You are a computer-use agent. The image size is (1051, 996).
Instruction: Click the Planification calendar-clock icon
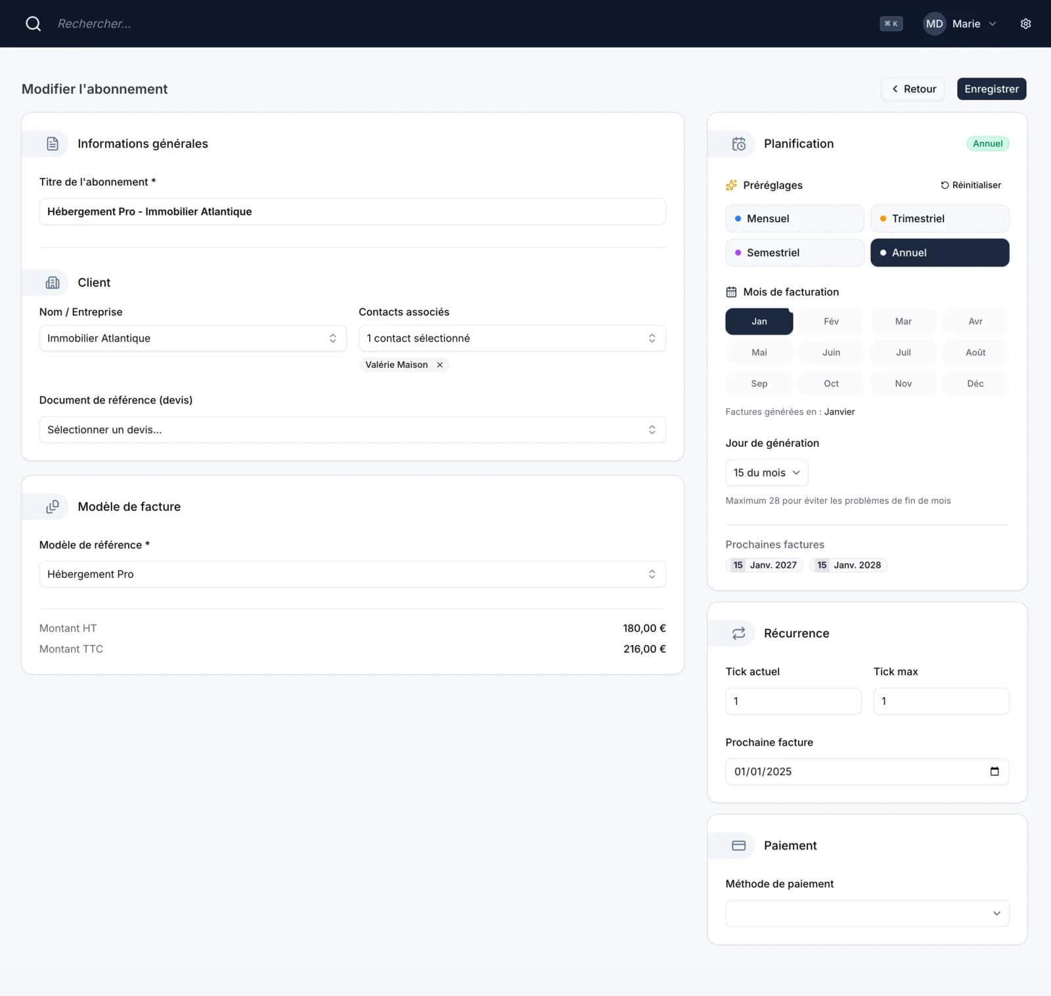pos(738,144)
